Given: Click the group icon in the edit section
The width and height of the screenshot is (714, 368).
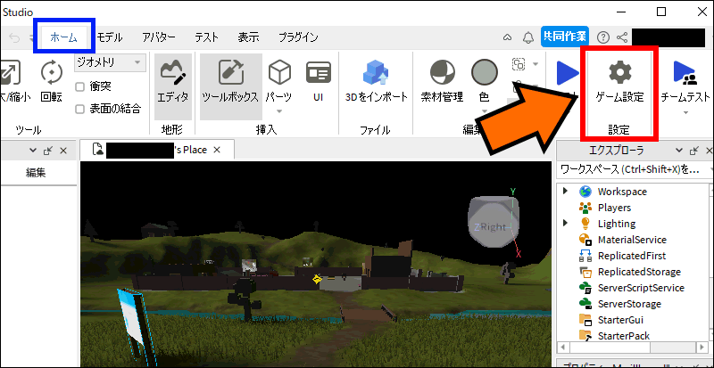Looking at the screenshot, I should coord(519,64).
